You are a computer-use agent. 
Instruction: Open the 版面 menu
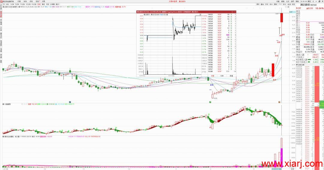(283, 1)
